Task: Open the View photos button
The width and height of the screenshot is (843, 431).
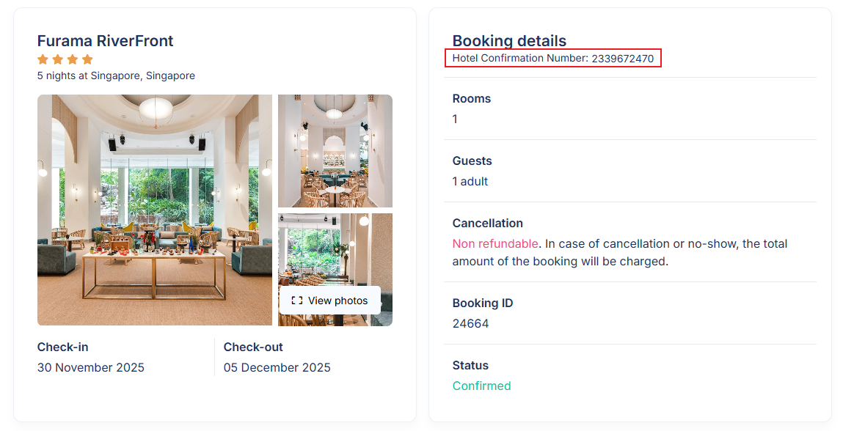Action: [x=330, y=301]
